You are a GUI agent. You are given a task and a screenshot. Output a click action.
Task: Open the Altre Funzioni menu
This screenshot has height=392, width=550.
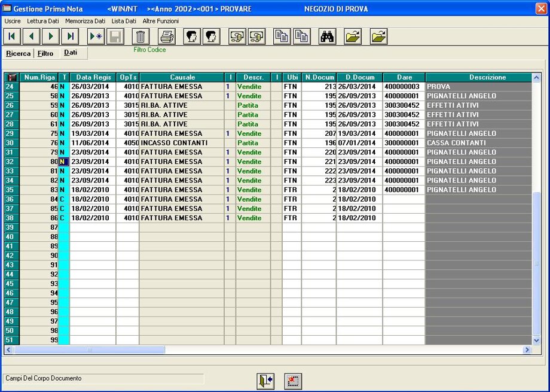coord(160,21)
